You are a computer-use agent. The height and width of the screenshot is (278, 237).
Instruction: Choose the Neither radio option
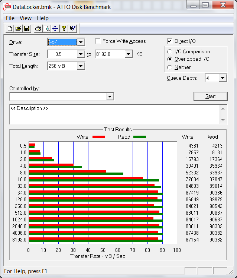170,67
